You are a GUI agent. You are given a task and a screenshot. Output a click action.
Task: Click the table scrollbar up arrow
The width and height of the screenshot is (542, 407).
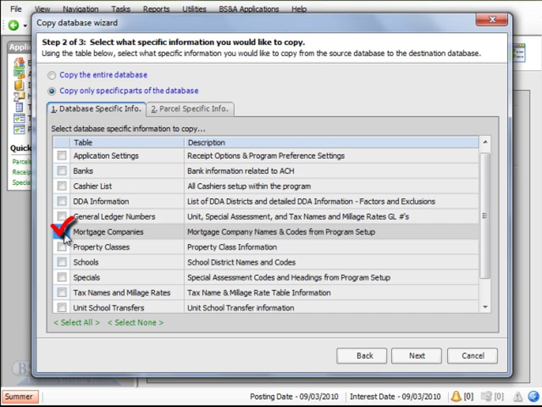coord(486,142)
